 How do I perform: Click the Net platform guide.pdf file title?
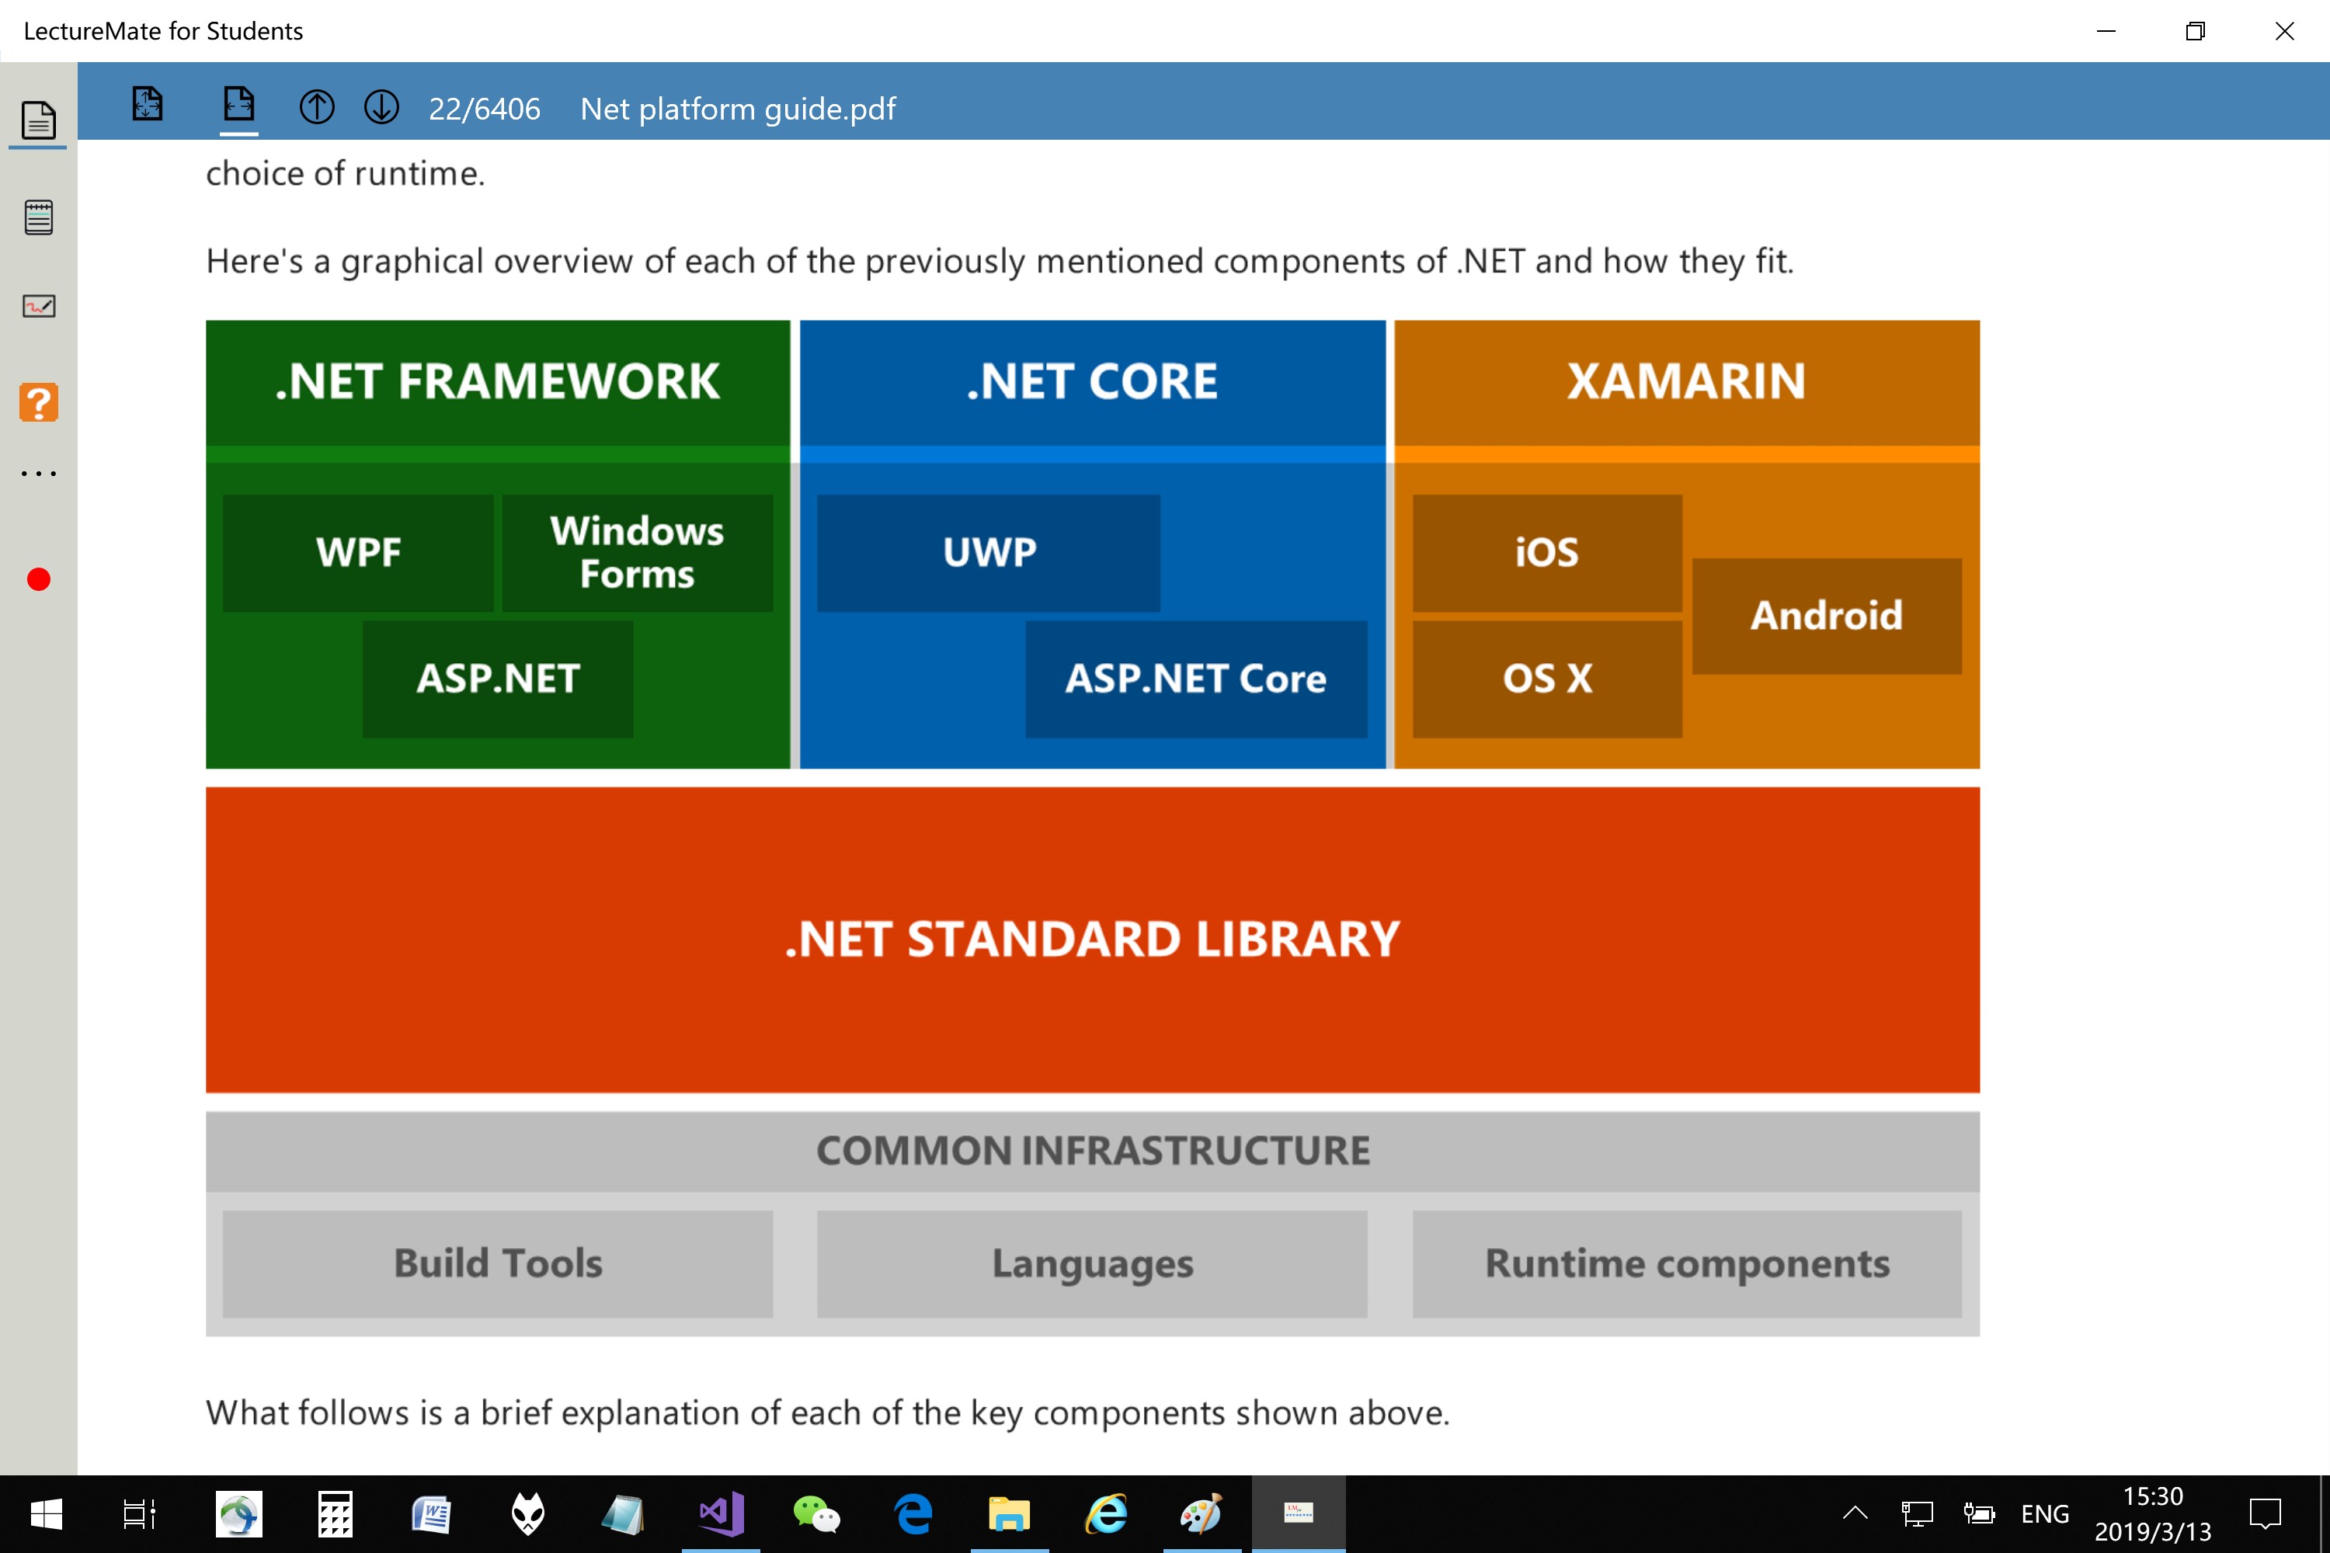pyautogui.click(x=737, y=109)
